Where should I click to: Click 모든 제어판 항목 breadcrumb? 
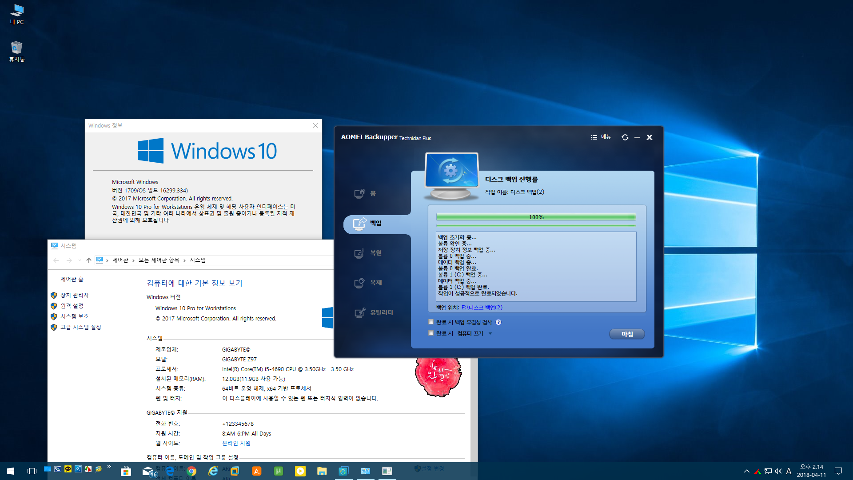159,260
